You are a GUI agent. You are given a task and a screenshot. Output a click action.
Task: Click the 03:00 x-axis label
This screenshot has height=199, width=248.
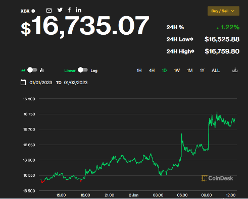(158, 195)
